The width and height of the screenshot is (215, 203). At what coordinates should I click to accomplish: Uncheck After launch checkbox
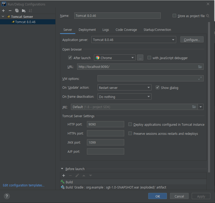(x=70, y=58)
